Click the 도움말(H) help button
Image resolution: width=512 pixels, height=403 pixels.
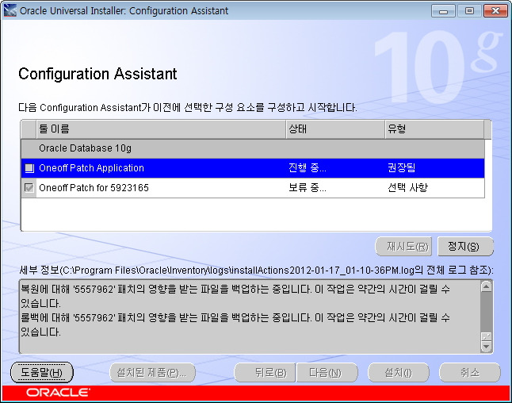click(x=42, y=372)
